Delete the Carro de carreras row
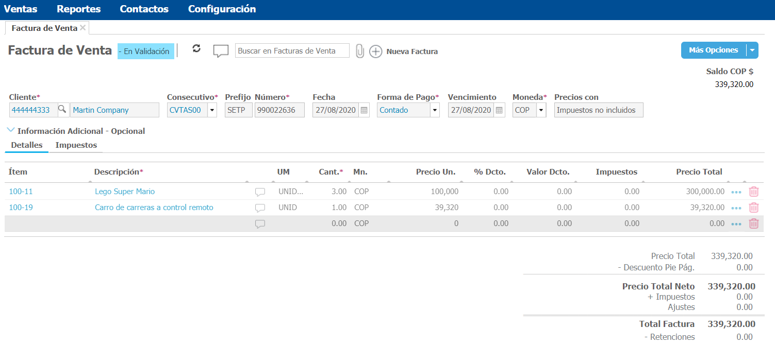The height and width of the screenshot is (345, 775). [753, 208]
